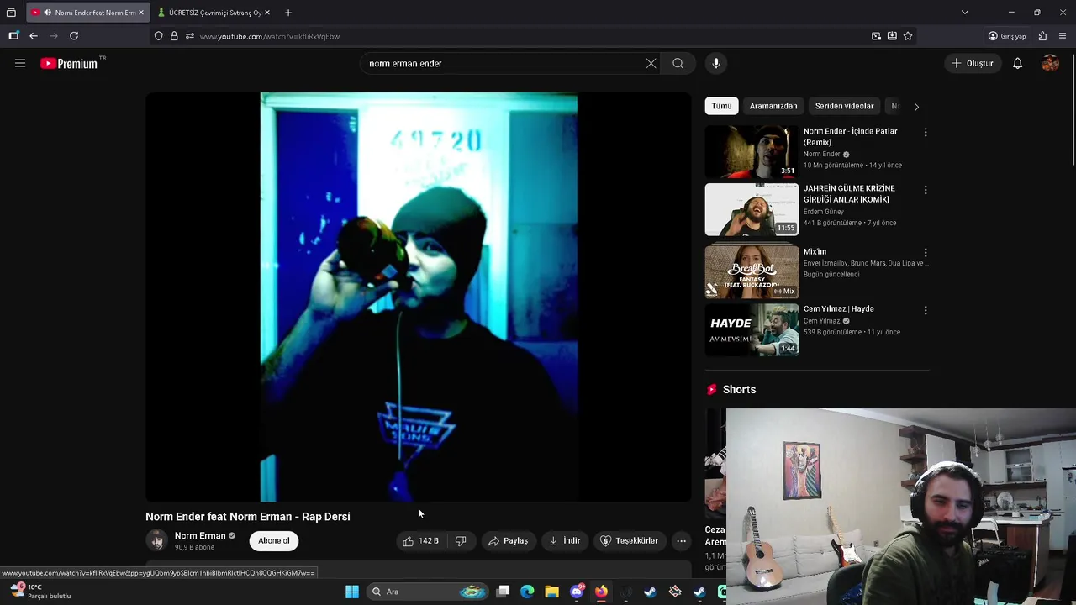Subscribe with Abone ol button

coord(274,541)
